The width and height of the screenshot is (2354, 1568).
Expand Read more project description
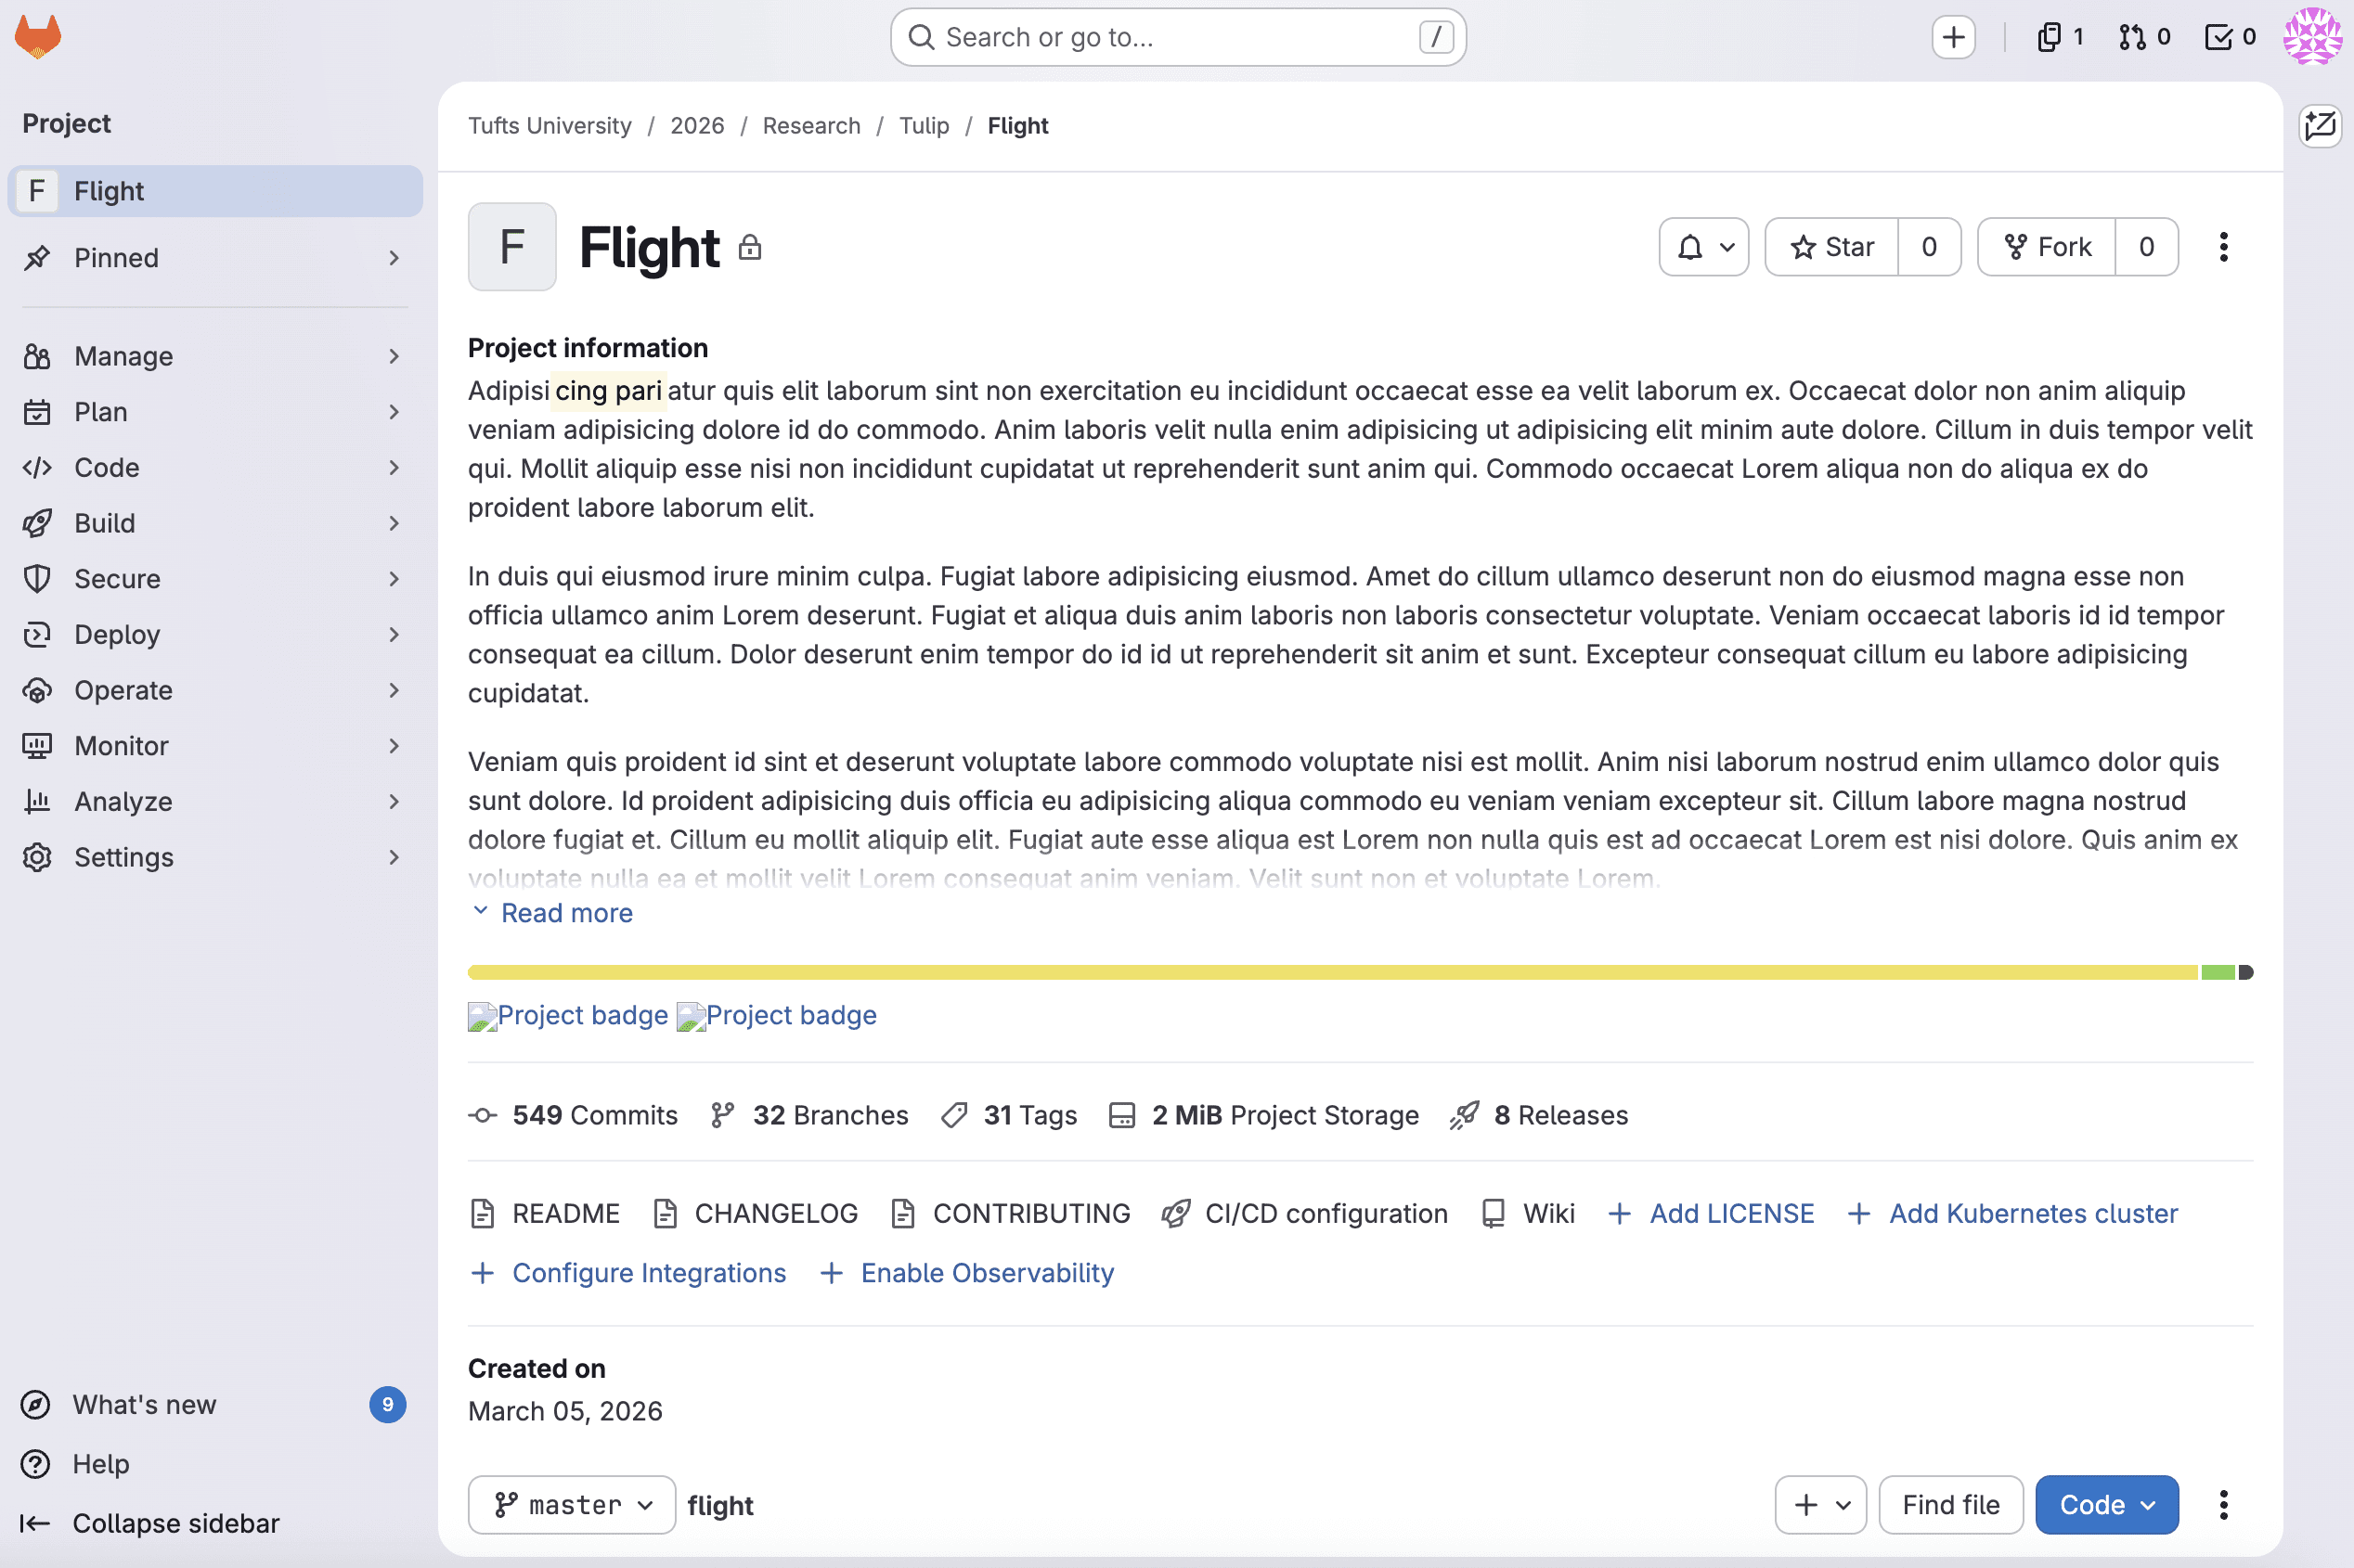[x=551, y=912]
